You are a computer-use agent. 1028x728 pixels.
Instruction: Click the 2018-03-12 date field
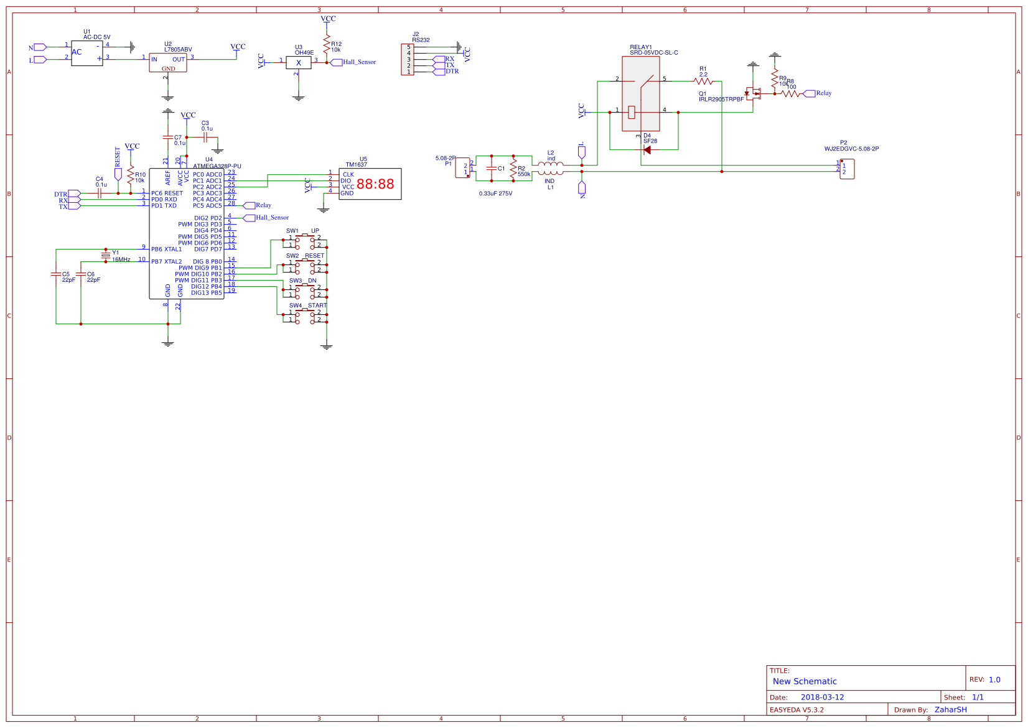click(823, 697)
